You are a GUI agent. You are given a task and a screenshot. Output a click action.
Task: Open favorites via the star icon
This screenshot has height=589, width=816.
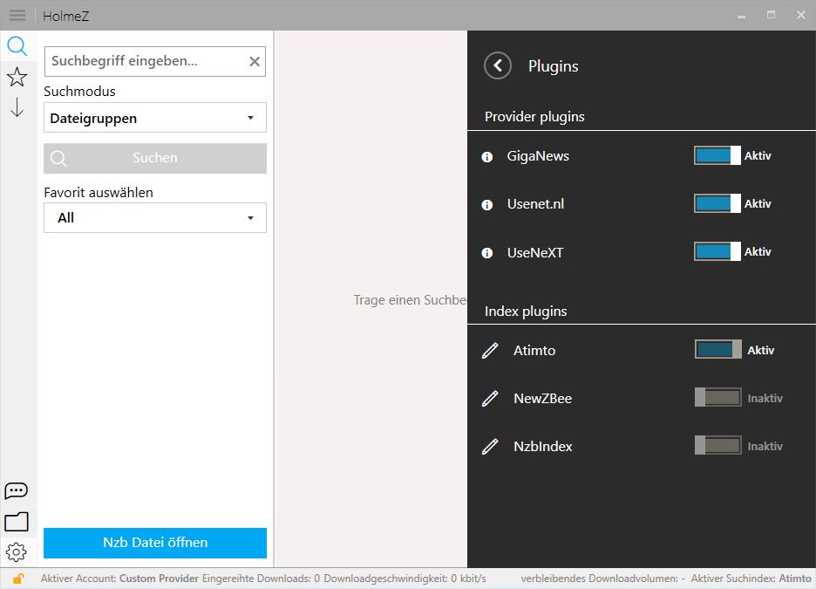point(17,77)
